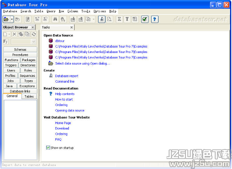232x169 pixels.
Task: Close the Tasks tab
Action: click(x=72, y=27)
